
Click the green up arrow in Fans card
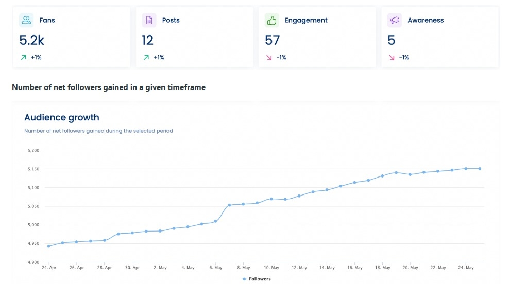point(23,58)
